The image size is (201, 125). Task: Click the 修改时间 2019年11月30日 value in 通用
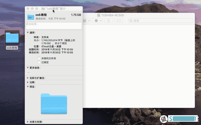click(x=57, y=53)
